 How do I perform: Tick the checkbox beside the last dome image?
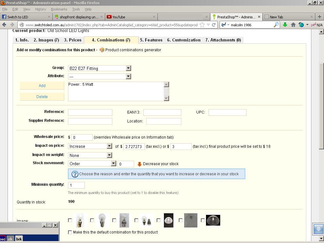pyautogui.click(x=203, y=220)
